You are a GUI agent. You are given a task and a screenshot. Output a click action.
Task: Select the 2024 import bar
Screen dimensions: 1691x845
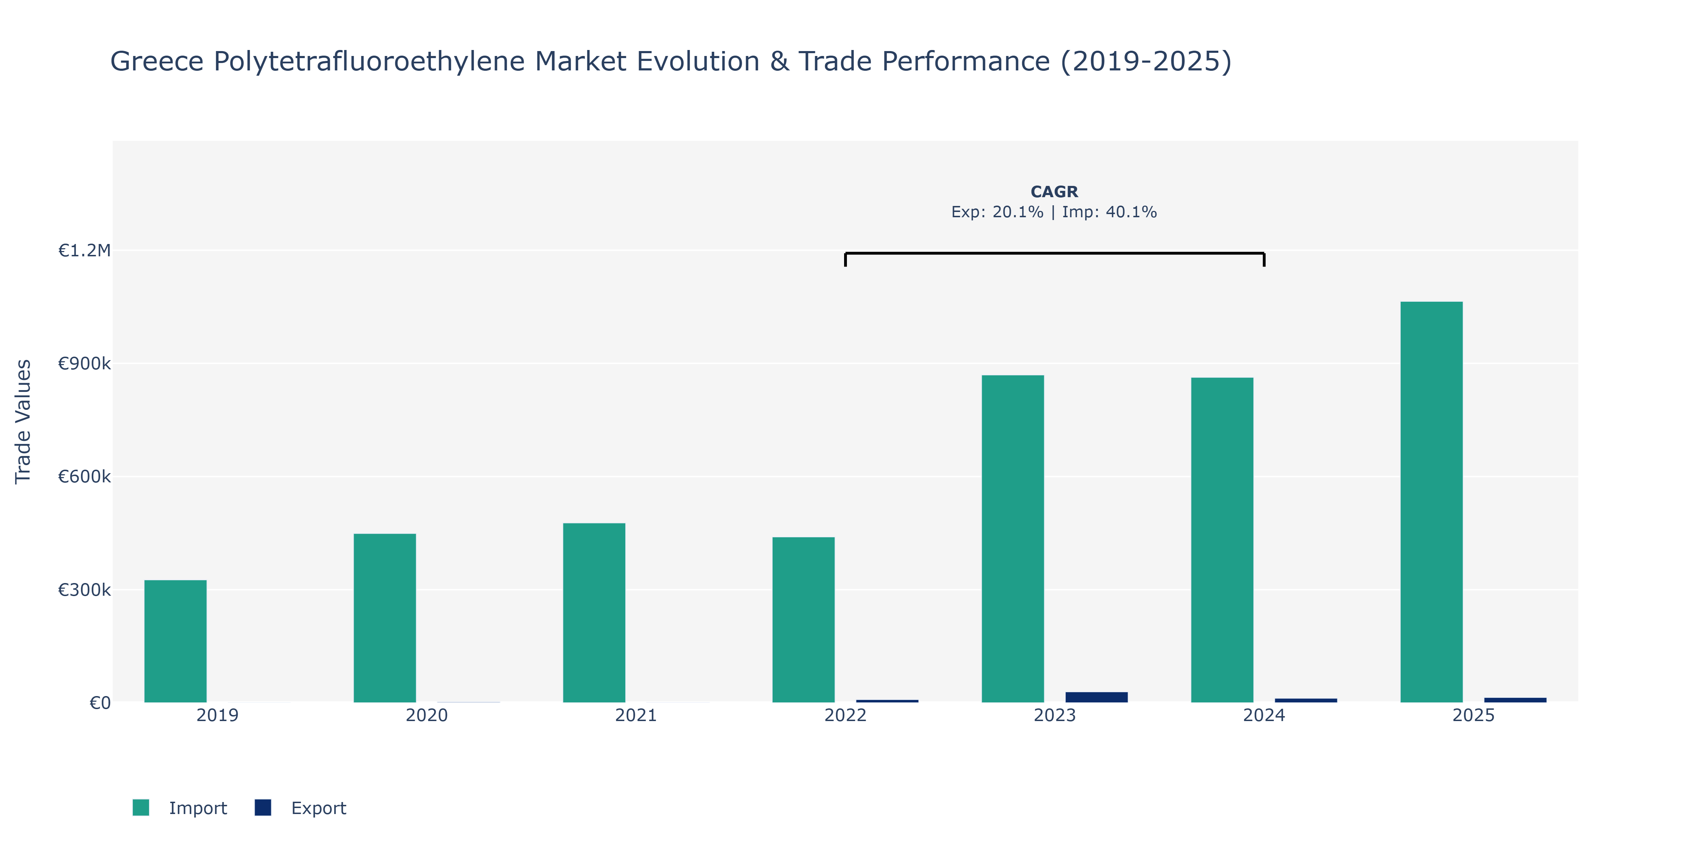1222,540
